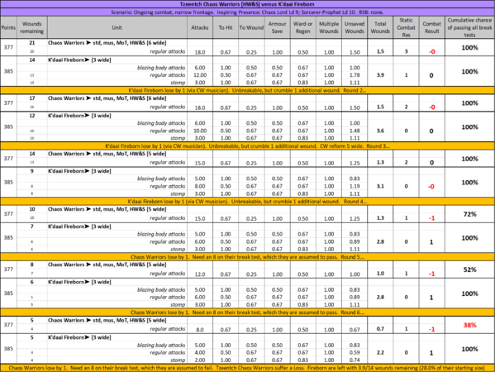495x372 pixels.
Task: Click the '3.9' total wounds cell
Action: pyautogui.click(x=380, y=75)
